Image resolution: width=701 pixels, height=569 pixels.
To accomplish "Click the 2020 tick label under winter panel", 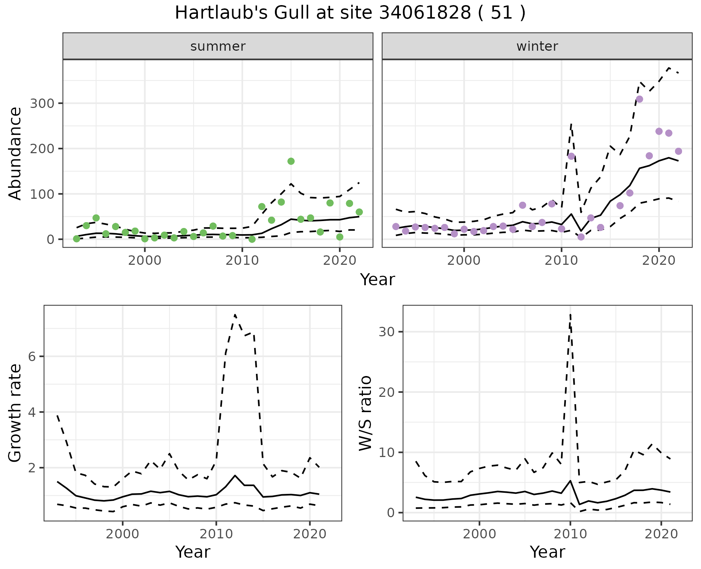I will click(x=659, y=261).
